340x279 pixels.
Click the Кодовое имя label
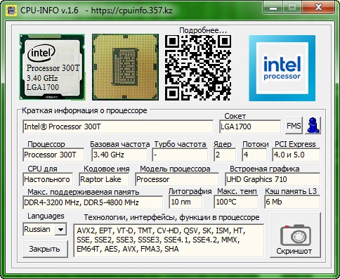107,169
